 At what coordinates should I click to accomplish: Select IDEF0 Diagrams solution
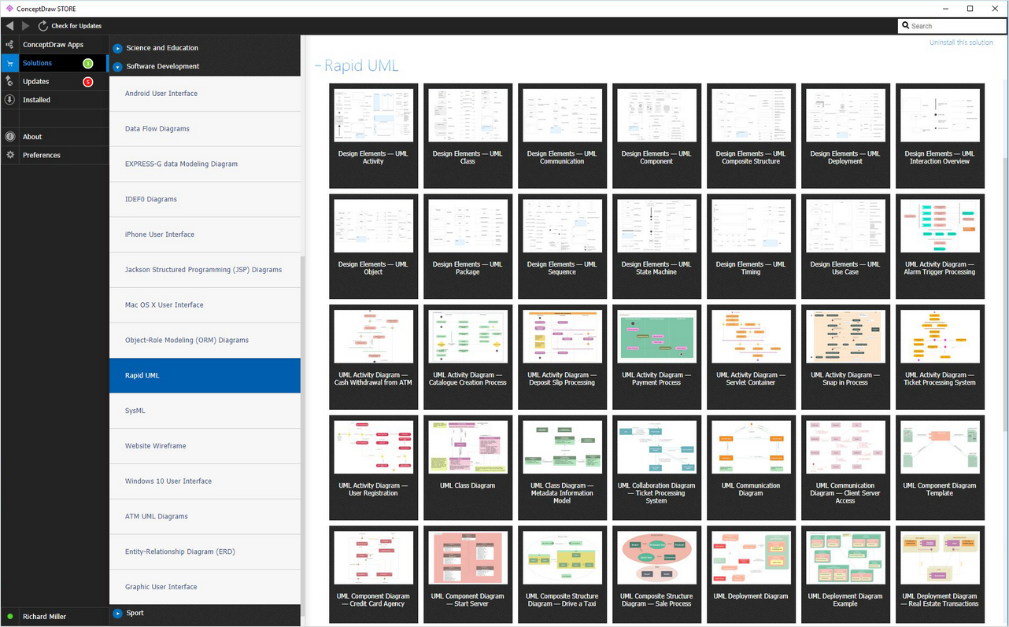point(205,199)
